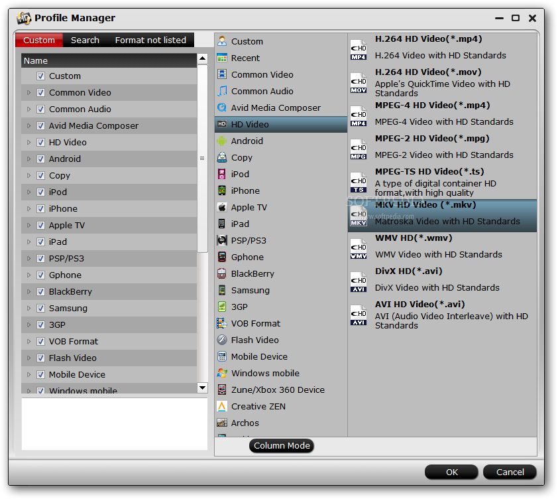Expand the iPod tree row

(x=28, y=192)
